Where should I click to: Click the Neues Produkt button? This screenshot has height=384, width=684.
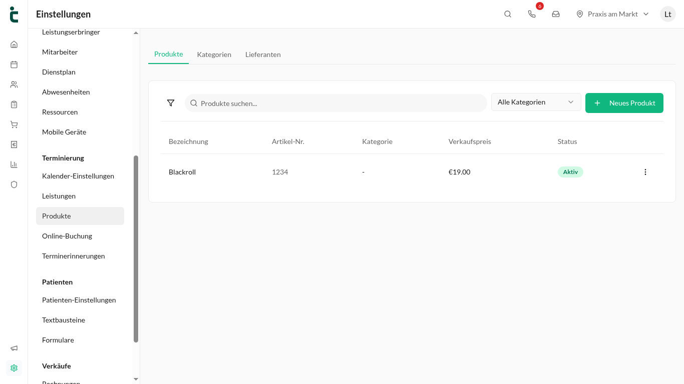624,103
